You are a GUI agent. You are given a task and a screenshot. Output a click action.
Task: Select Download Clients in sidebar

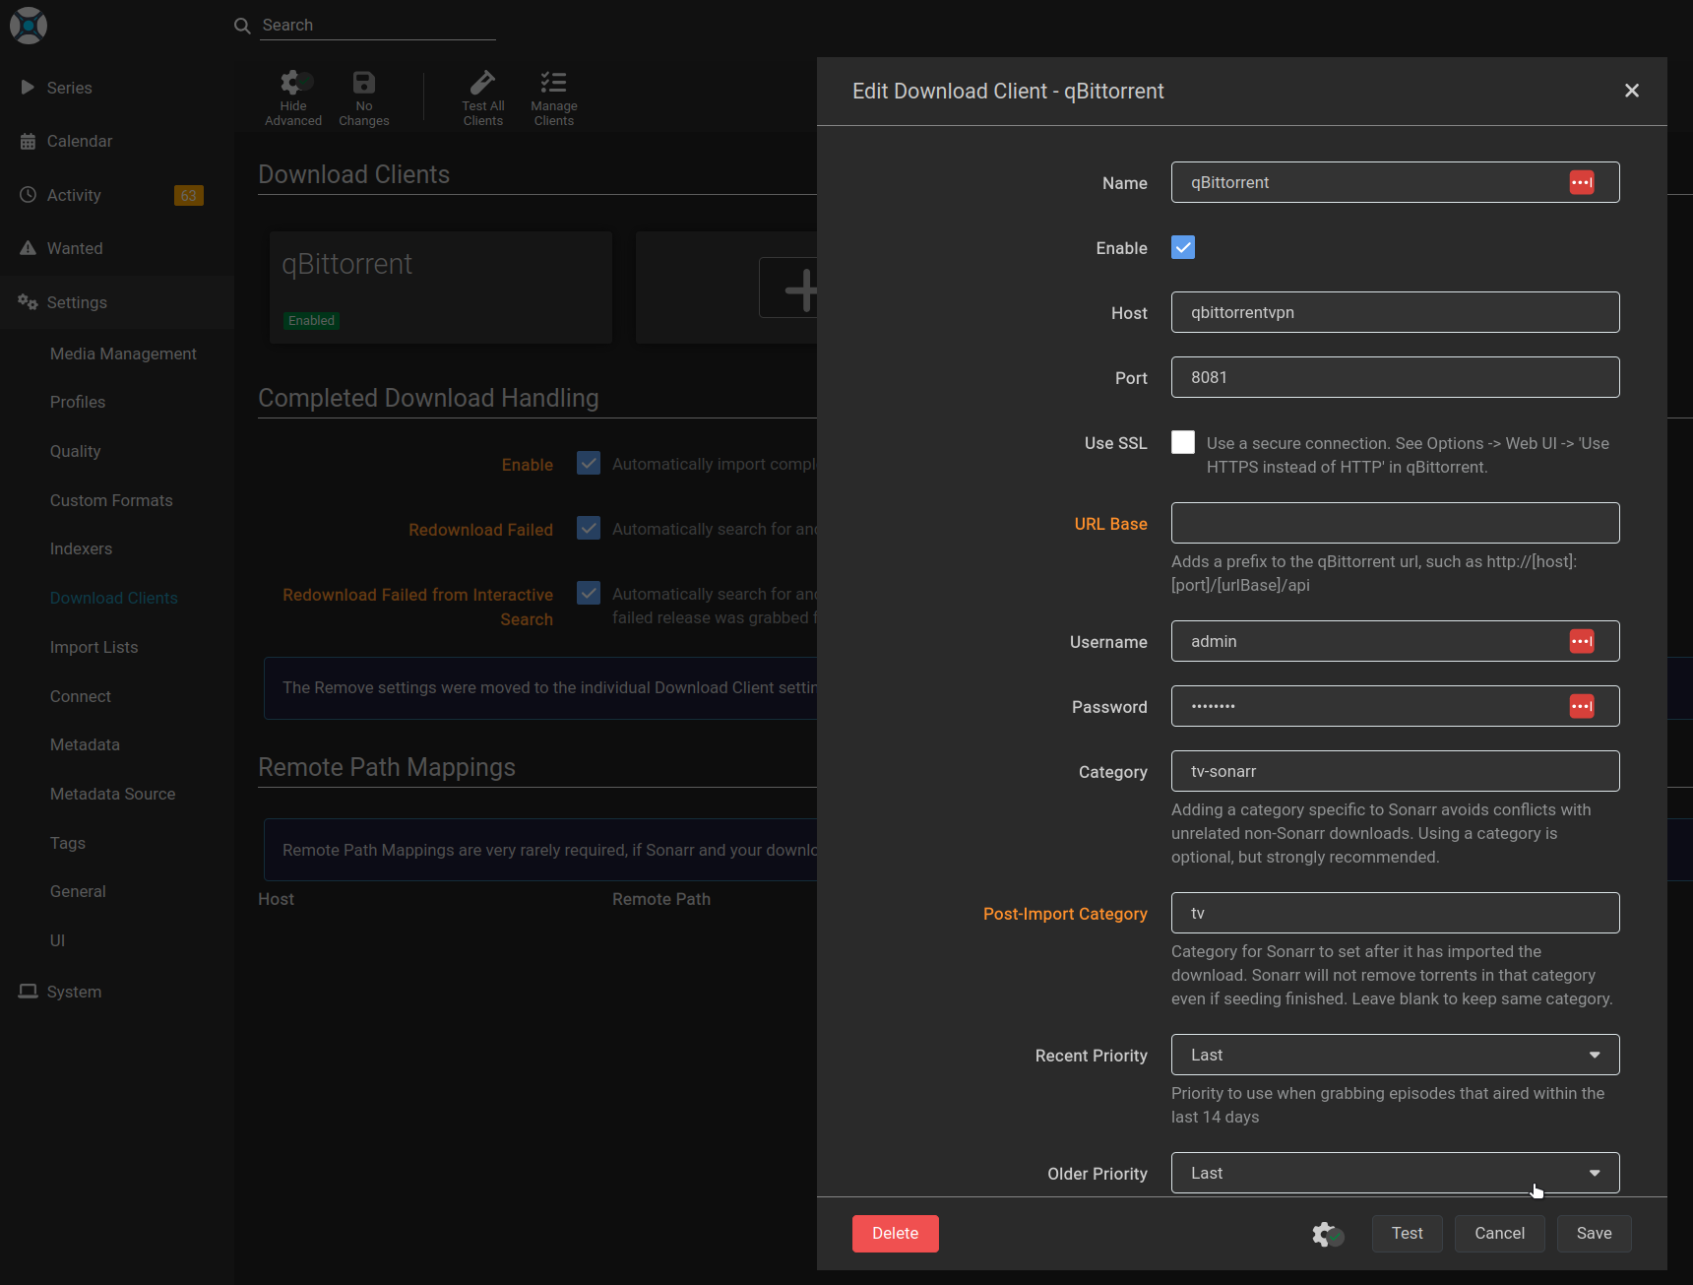pos(114,598)
